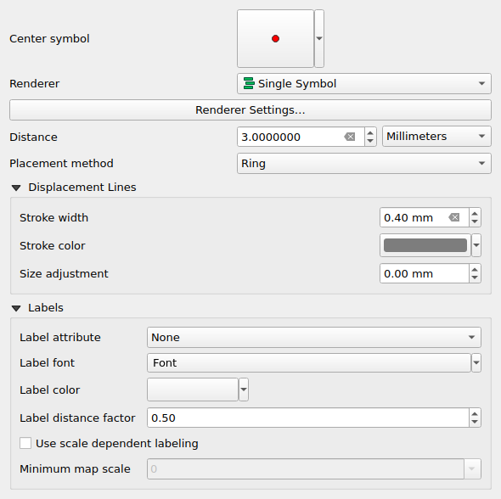Increase the Distance value with the up arrow

[x=370, y=132]
